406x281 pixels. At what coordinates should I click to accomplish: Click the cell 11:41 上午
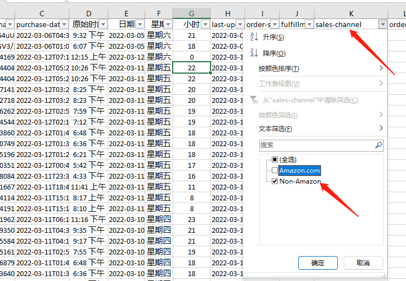(89, 187)
